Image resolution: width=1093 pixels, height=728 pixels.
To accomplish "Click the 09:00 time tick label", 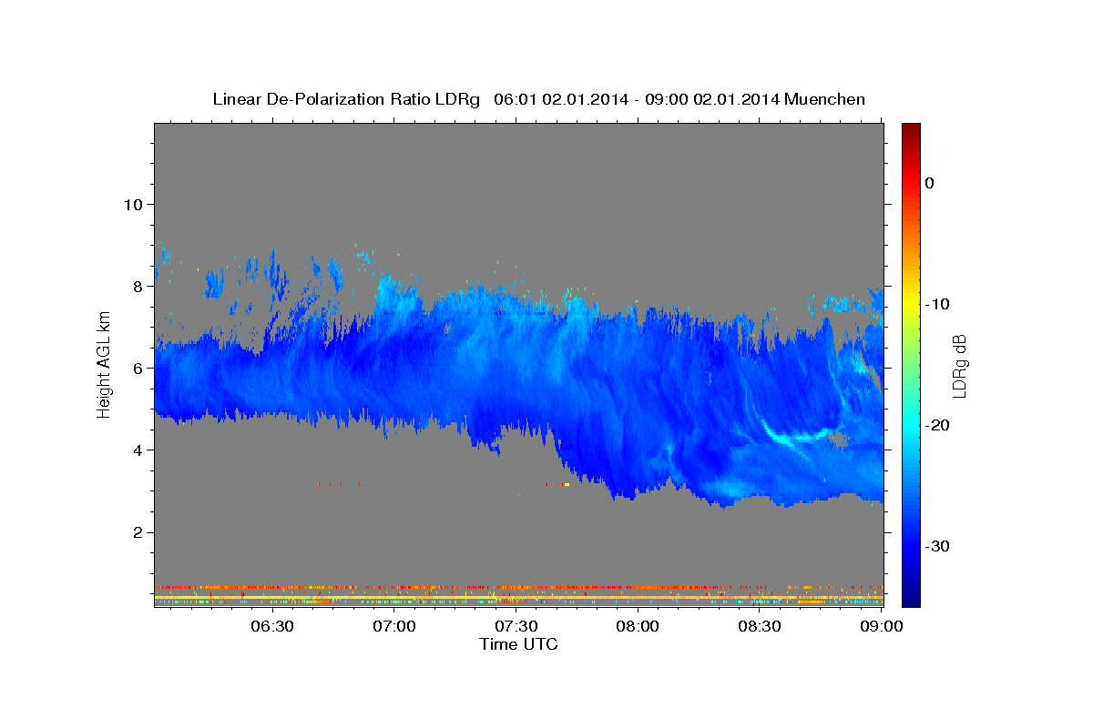I will click(x=881, y=627).
